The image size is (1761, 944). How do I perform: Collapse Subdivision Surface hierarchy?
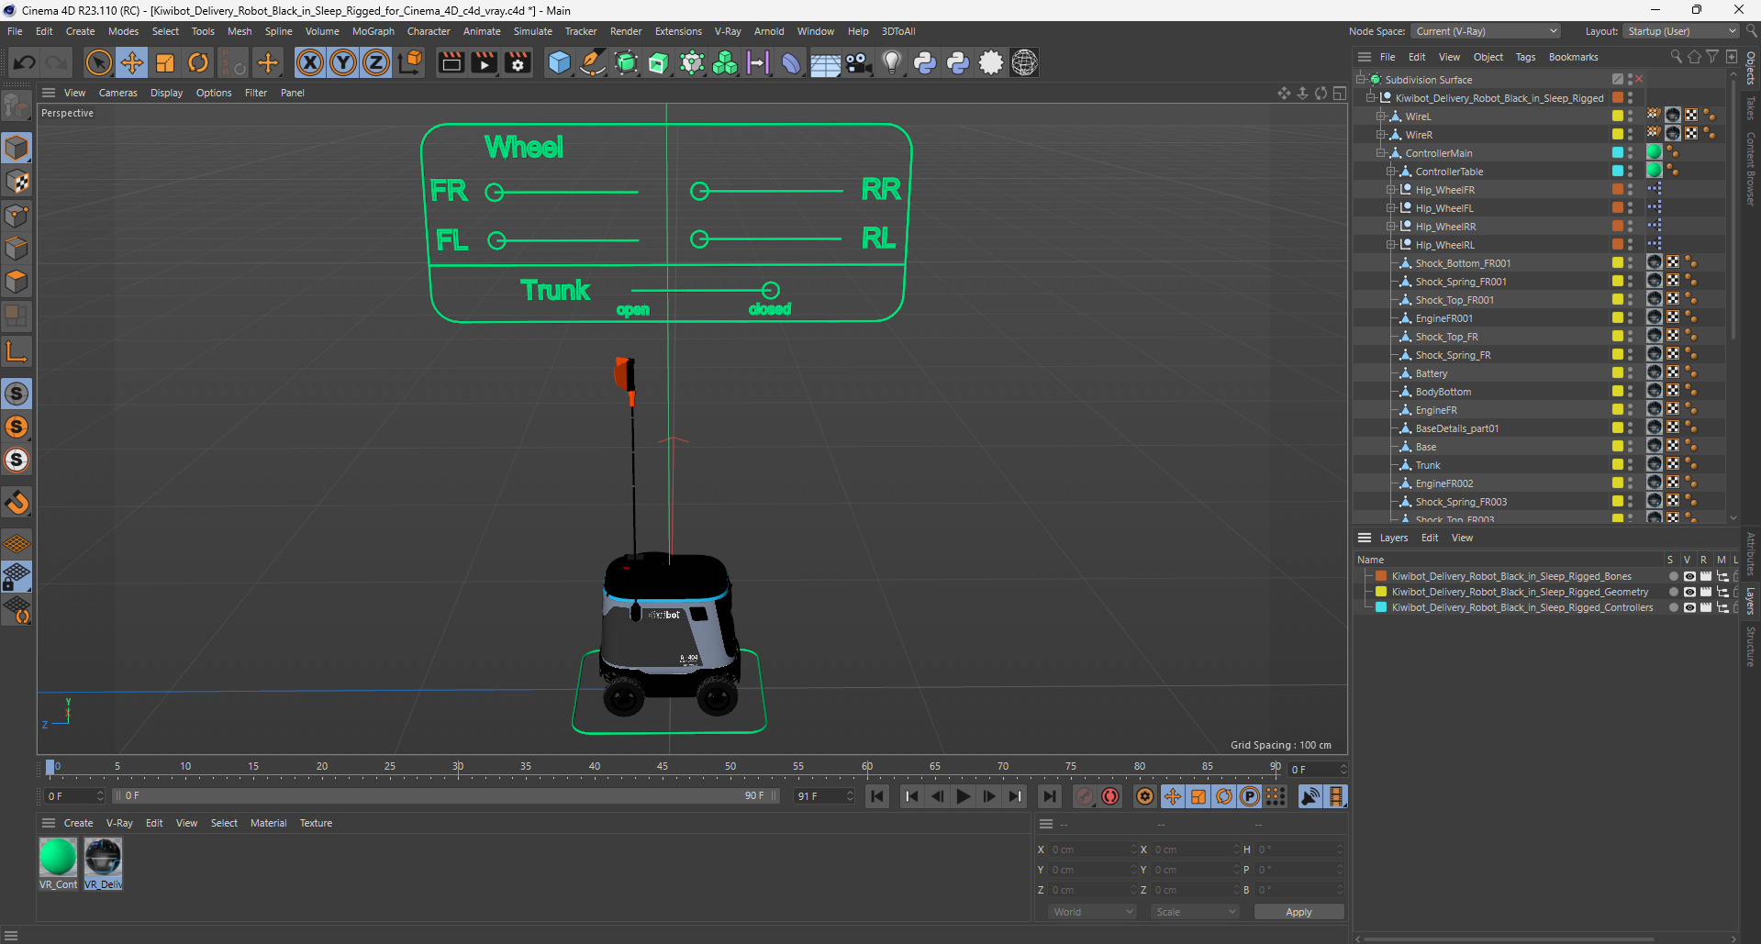click(1361, 80)
